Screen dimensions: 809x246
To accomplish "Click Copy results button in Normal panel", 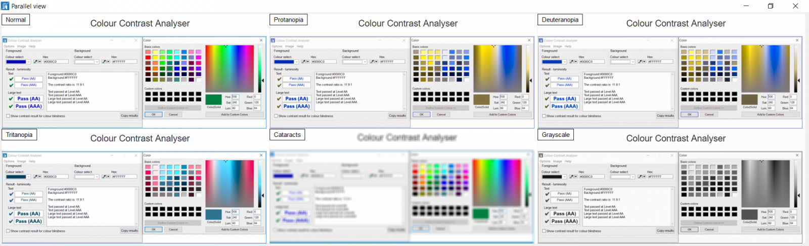I will (129, 116).
